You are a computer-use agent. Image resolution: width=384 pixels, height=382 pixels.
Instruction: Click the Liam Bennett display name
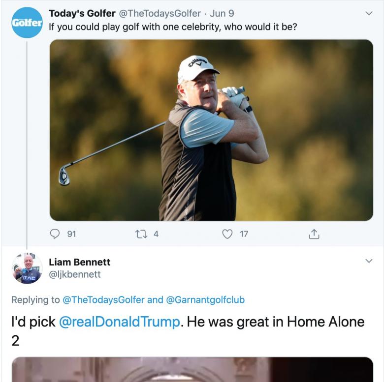pyautogui.click(x=79, y=262)
